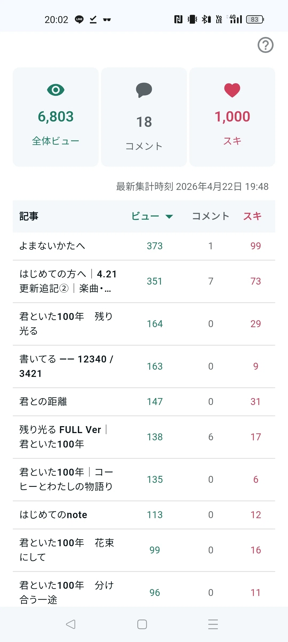Tap the green eye views icon

tap(56, 90)
